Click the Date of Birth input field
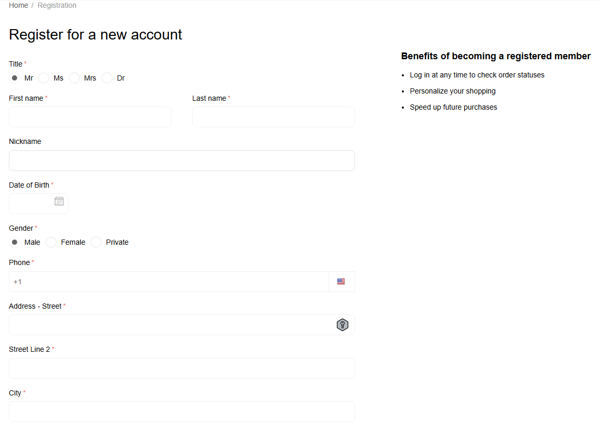The height and width of the screenshot is (423, 603). pos(31,204)
